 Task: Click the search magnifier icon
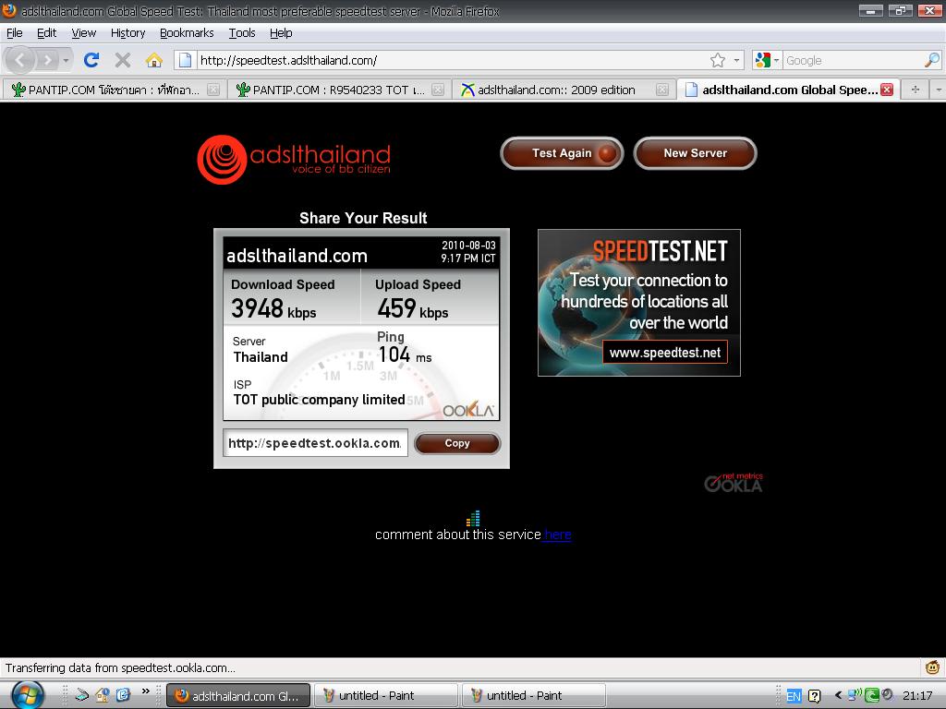[932, 60]
